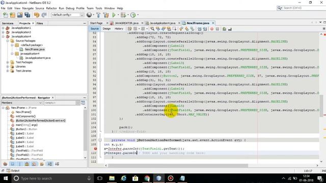Toggle Show Inner Classes filter in Navigator
326x183 pixels.
(x=34, y=164)
